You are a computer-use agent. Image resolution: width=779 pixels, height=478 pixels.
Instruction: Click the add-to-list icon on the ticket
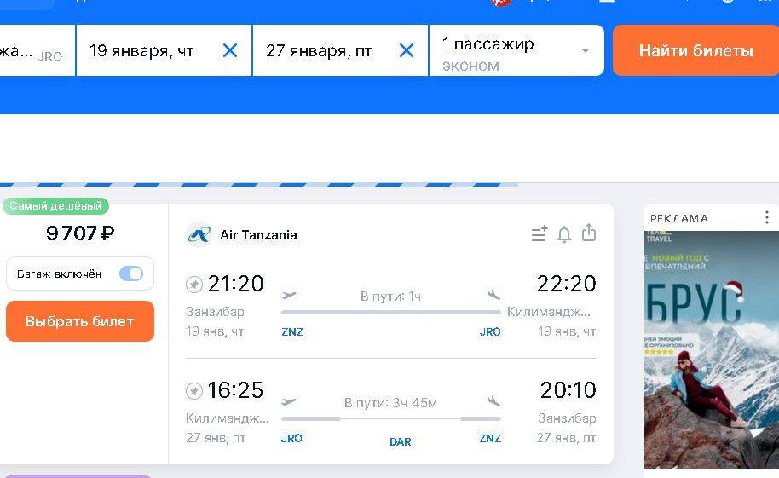539,234
